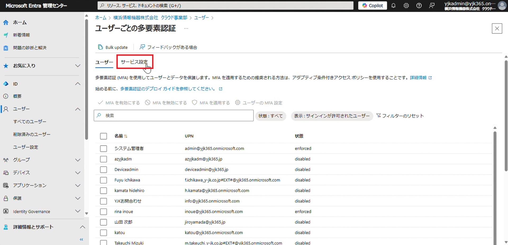This screenshot has height=245, width=508.
Task: Select the ユーザー tab
Action: pyautogui.click(x=104, y=62)
